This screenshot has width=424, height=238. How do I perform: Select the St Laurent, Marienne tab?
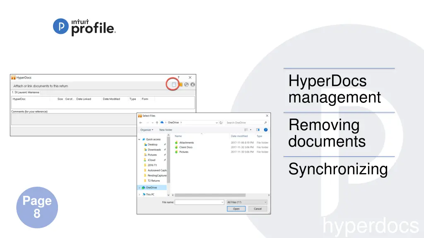tap(26, 92)
